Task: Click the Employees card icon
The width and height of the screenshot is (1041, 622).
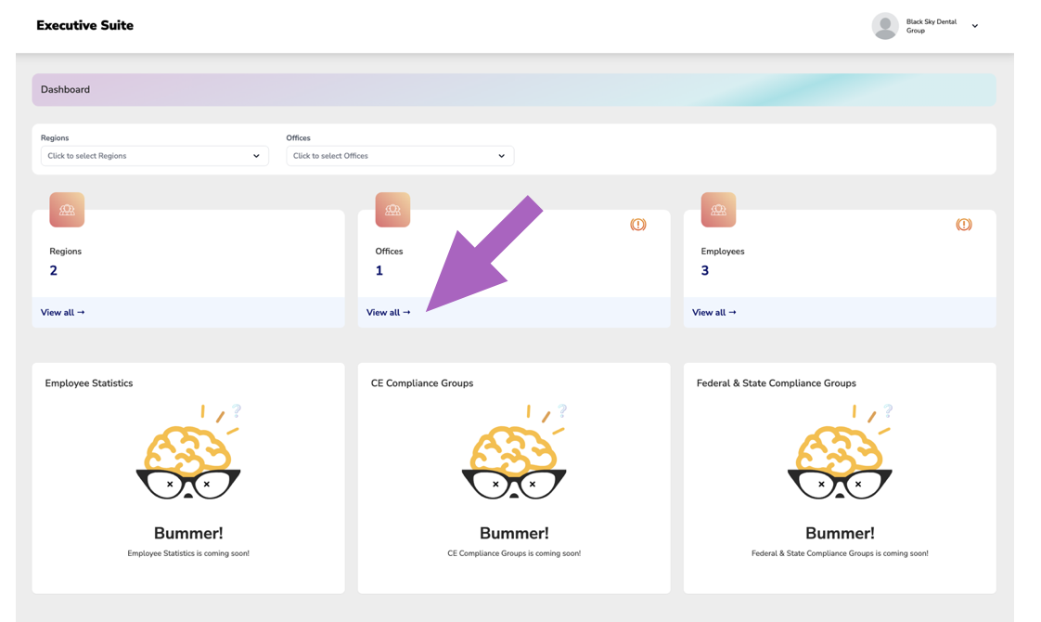Action: [x=717, y=209]
